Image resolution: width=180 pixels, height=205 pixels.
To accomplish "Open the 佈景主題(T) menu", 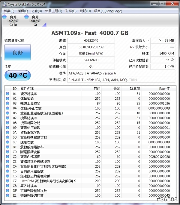I will [53, 11].
